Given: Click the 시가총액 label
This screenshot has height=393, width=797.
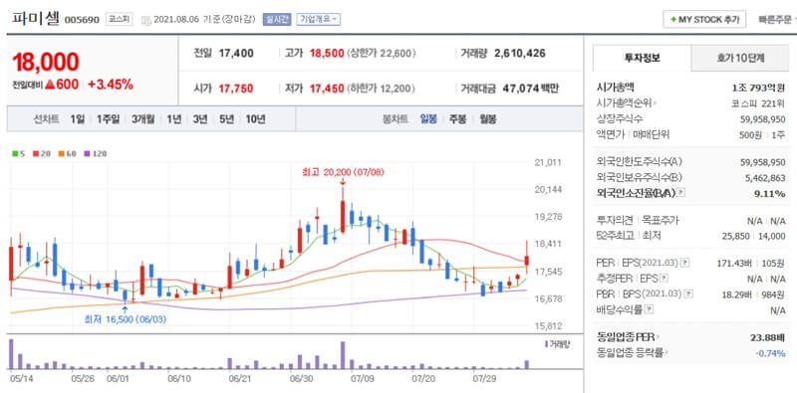Looking at the screenshot, I should pos(615,88).
